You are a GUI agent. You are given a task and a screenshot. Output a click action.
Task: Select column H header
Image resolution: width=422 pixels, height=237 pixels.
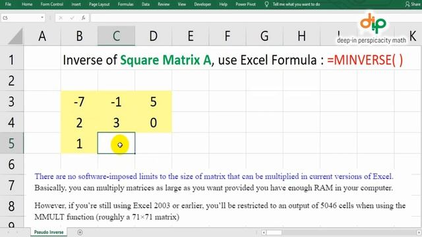[x=301, y=36]
